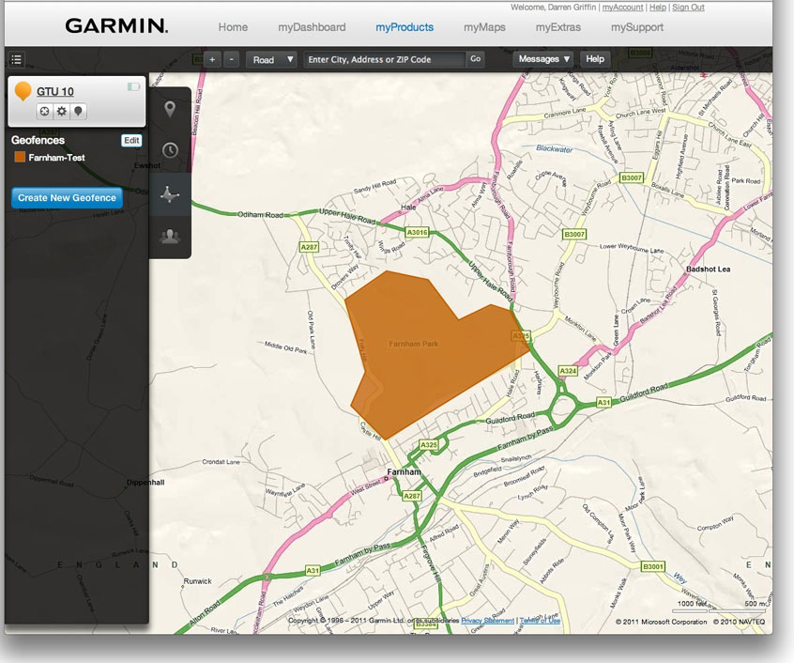
Task: Click the Badshot Lea map label
Action: click(708, 269)
